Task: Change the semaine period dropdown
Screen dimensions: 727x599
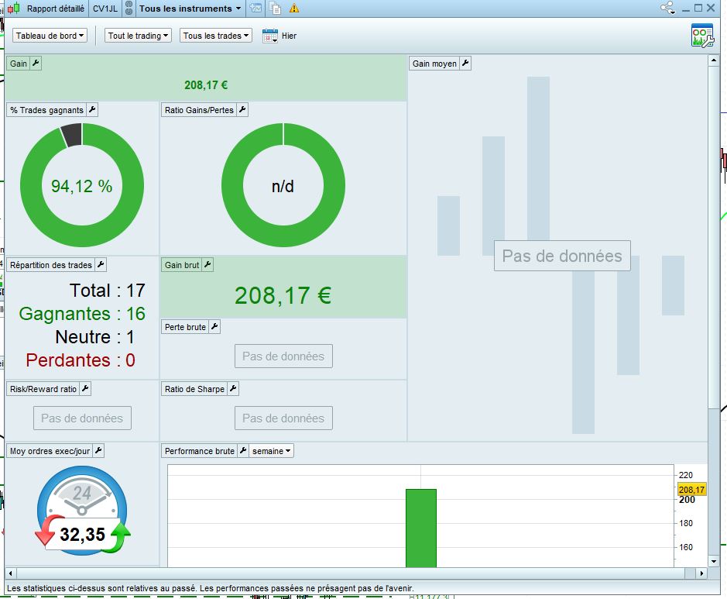Action: coord(271,451)
